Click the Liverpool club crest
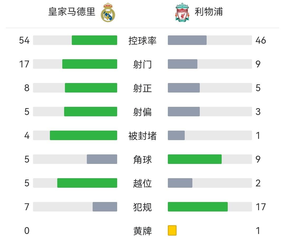 pos(182,12)
